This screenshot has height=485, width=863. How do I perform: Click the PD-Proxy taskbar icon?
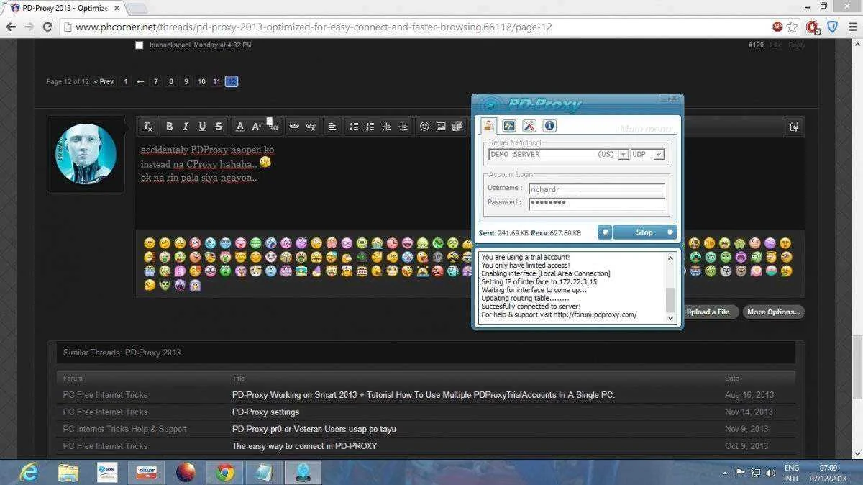[303, 473]
